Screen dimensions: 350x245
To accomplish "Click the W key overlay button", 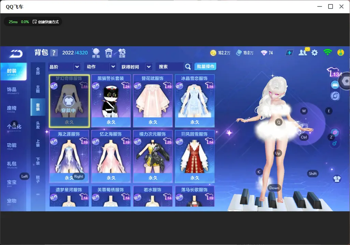I will point(304,111).
